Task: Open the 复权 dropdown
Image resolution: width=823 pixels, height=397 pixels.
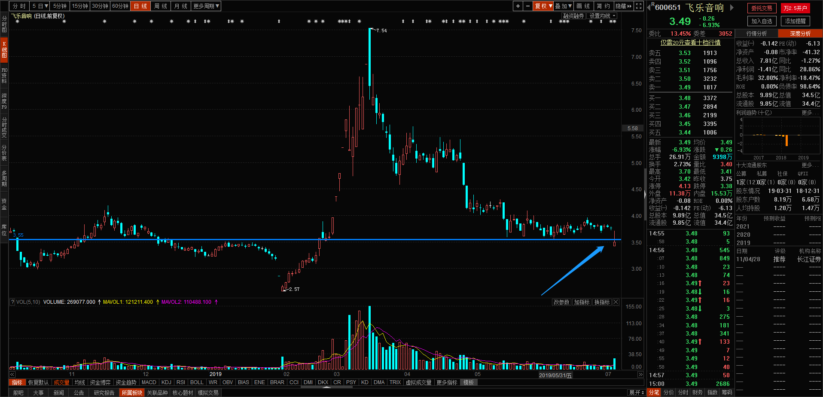Action: [x=543, y=6]
